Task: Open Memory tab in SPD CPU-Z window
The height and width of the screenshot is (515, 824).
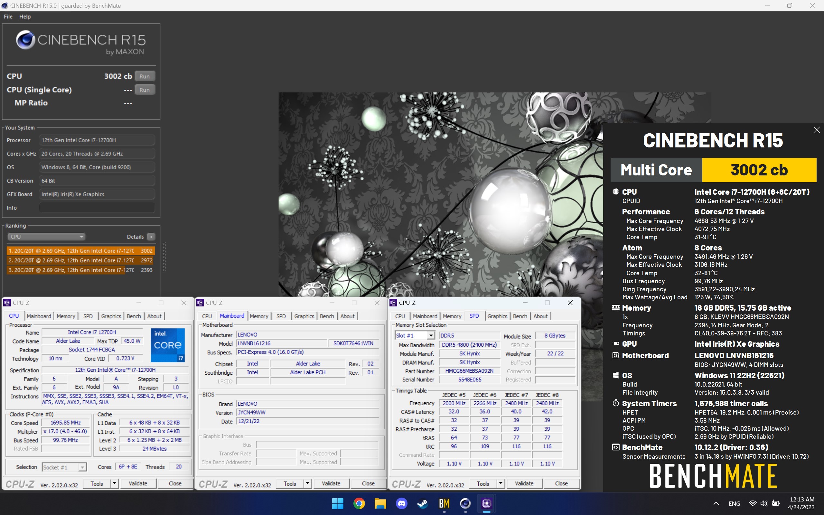Action: [452, 316]
